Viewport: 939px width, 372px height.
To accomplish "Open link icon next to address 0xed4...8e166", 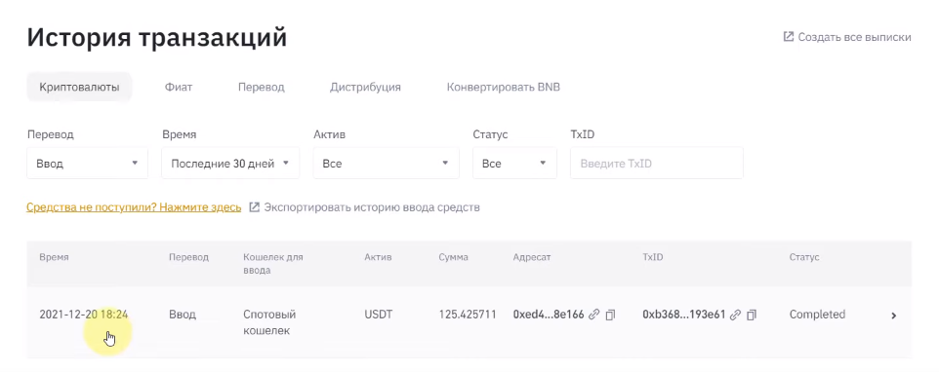I will pos(594,315).
